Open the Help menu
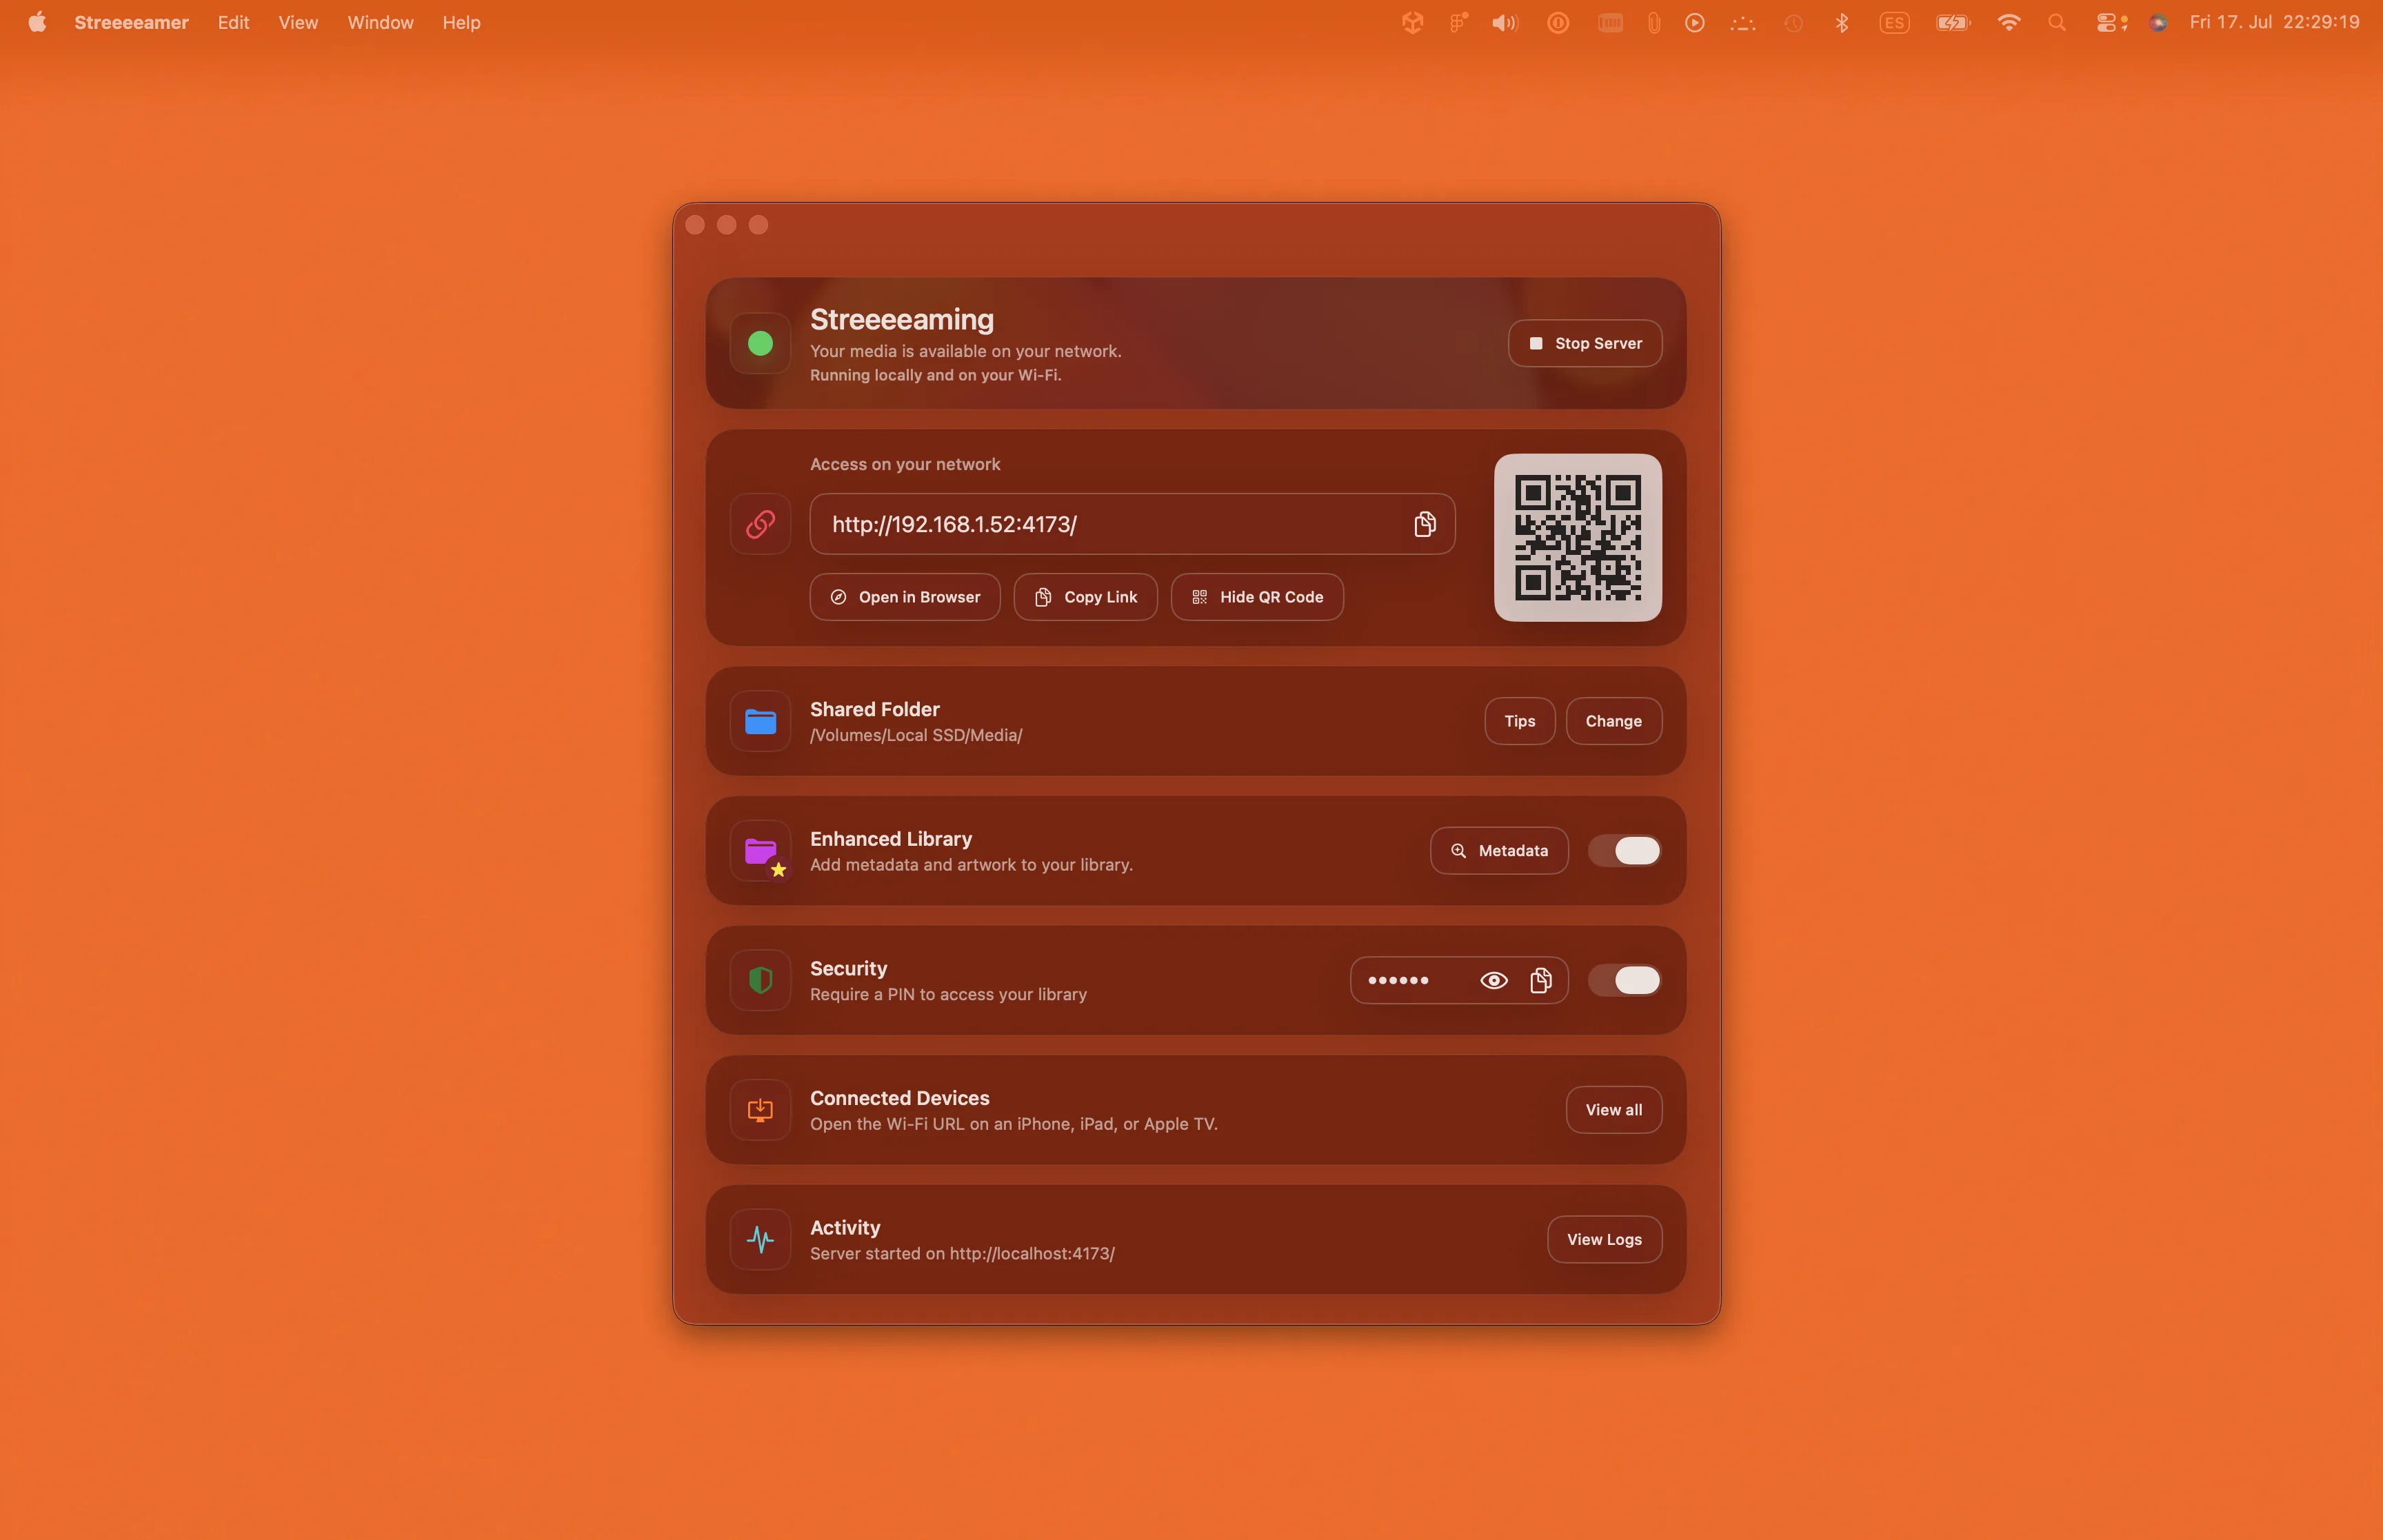This screenshot has width=2383, height=1540. [461, 22]
